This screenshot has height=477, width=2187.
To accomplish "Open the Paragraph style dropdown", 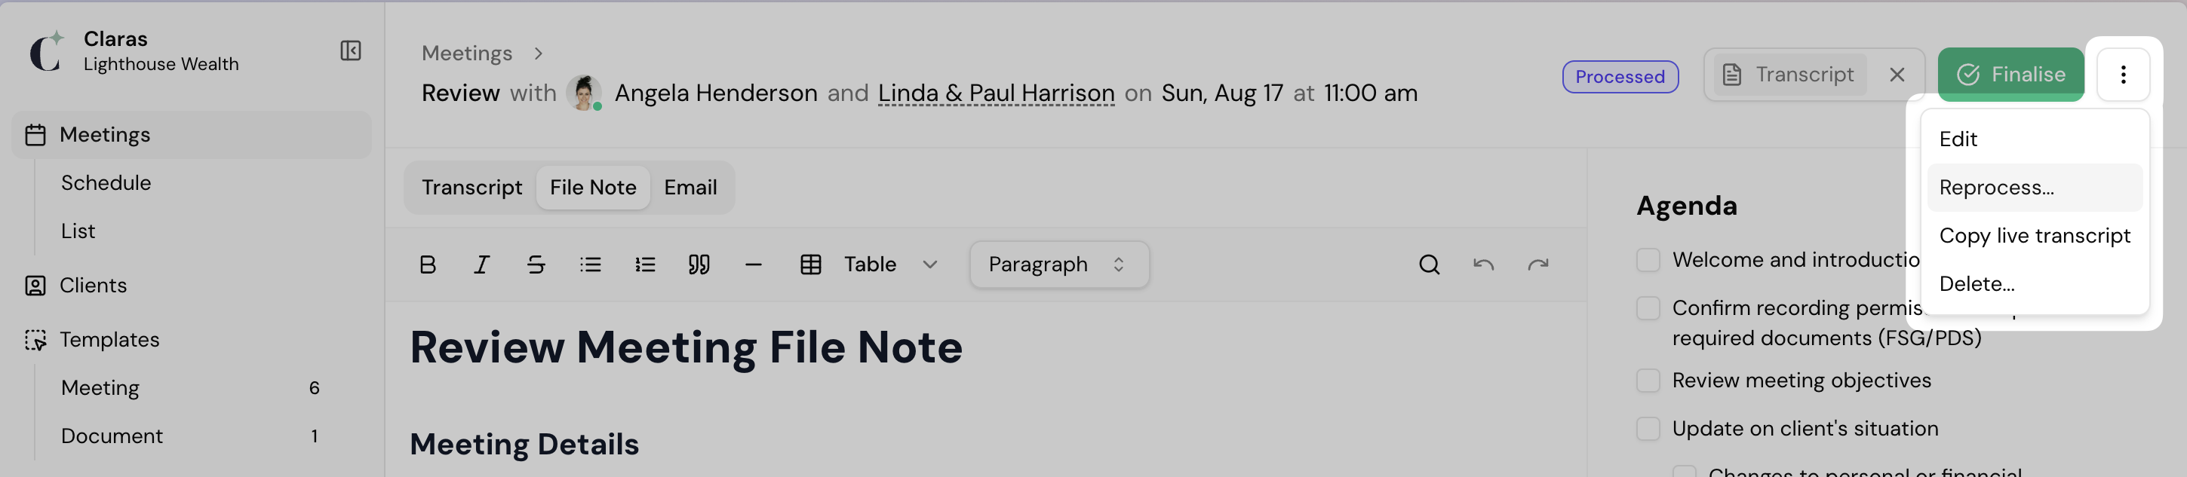I will [x=1058, y=264].
